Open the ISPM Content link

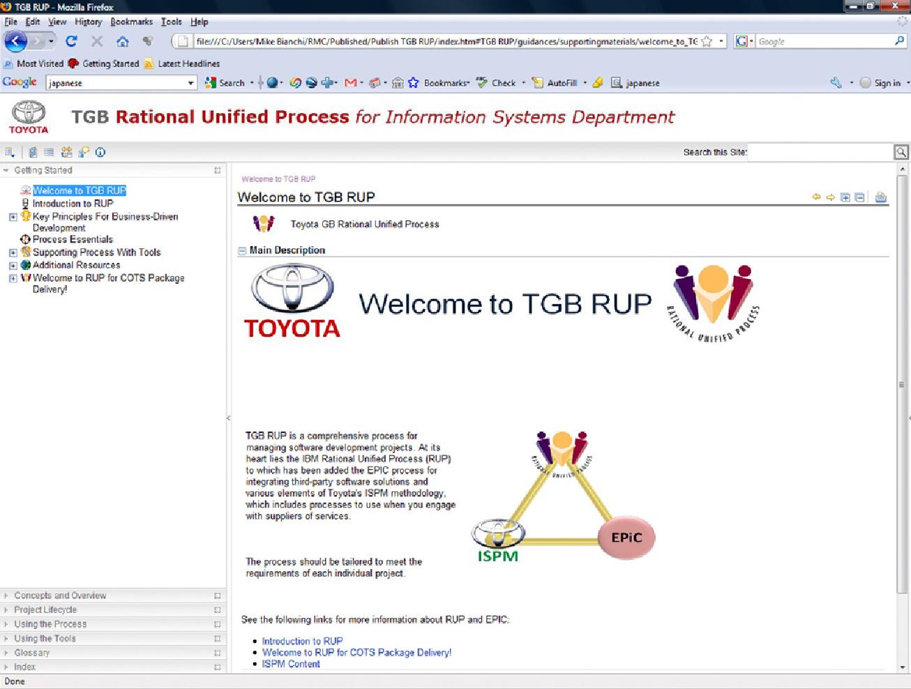point(291,664)
